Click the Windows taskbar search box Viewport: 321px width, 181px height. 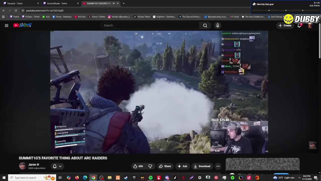32,178
